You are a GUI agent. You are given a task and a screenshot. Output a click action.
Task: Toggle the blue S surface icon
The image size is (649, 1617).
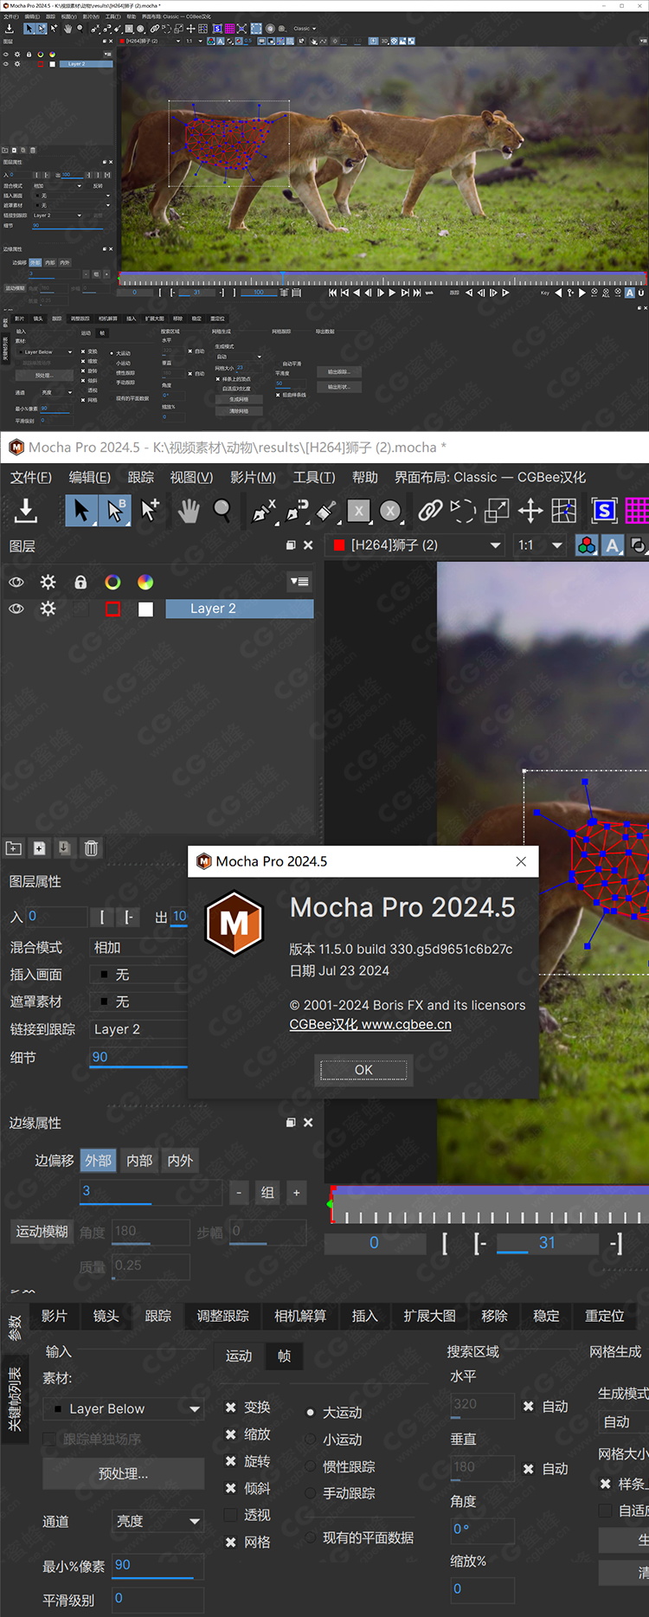pos(604,511)
